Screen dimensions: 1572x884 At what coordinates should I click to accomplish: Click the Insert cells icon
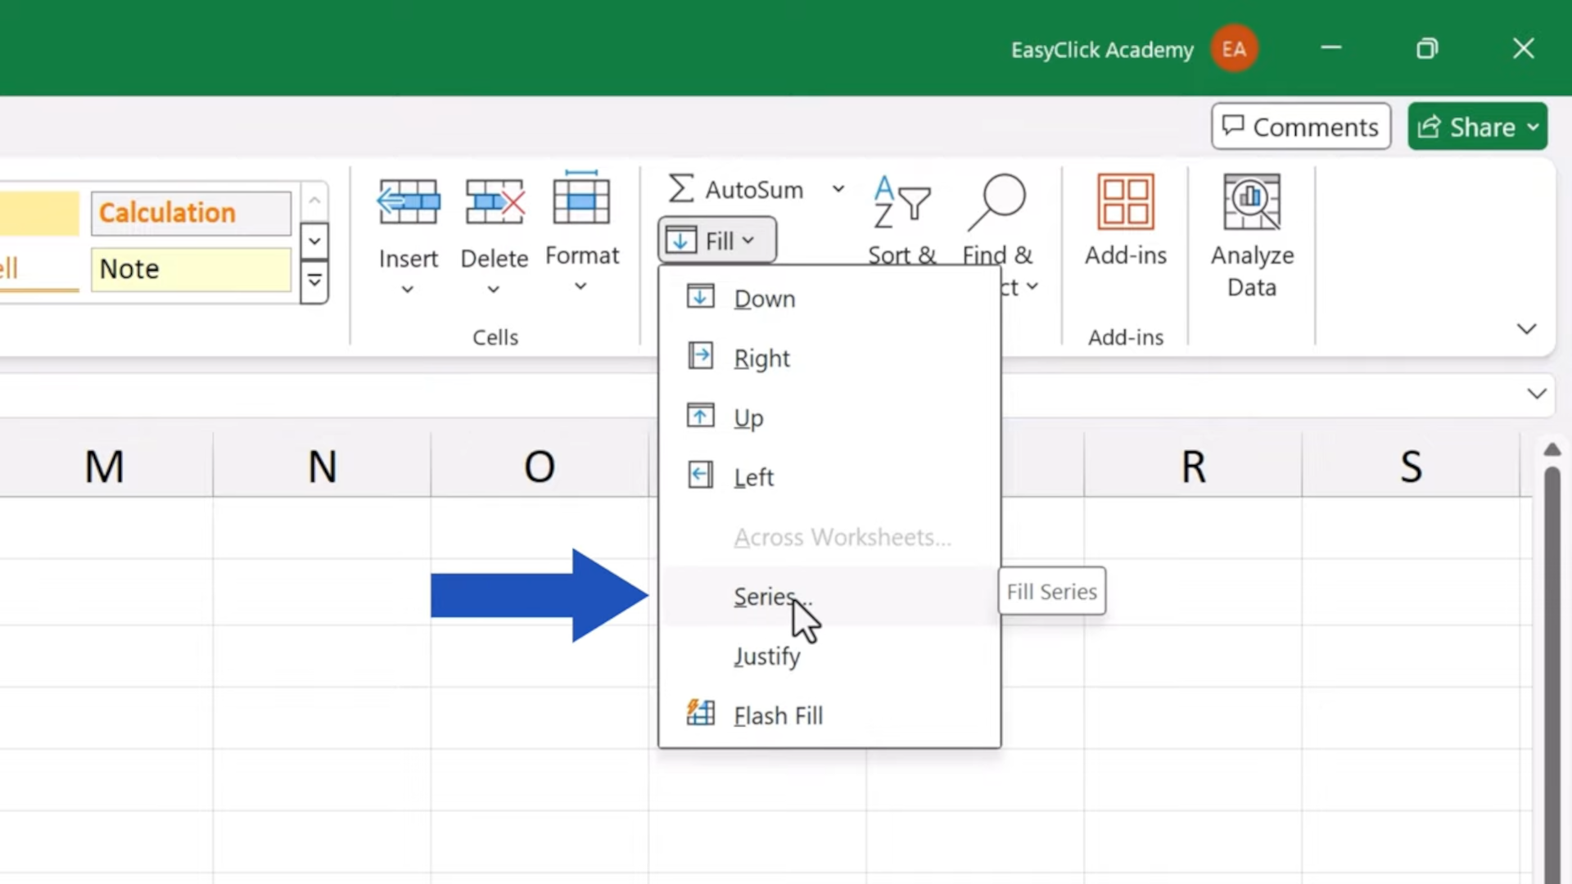point(408,202)
